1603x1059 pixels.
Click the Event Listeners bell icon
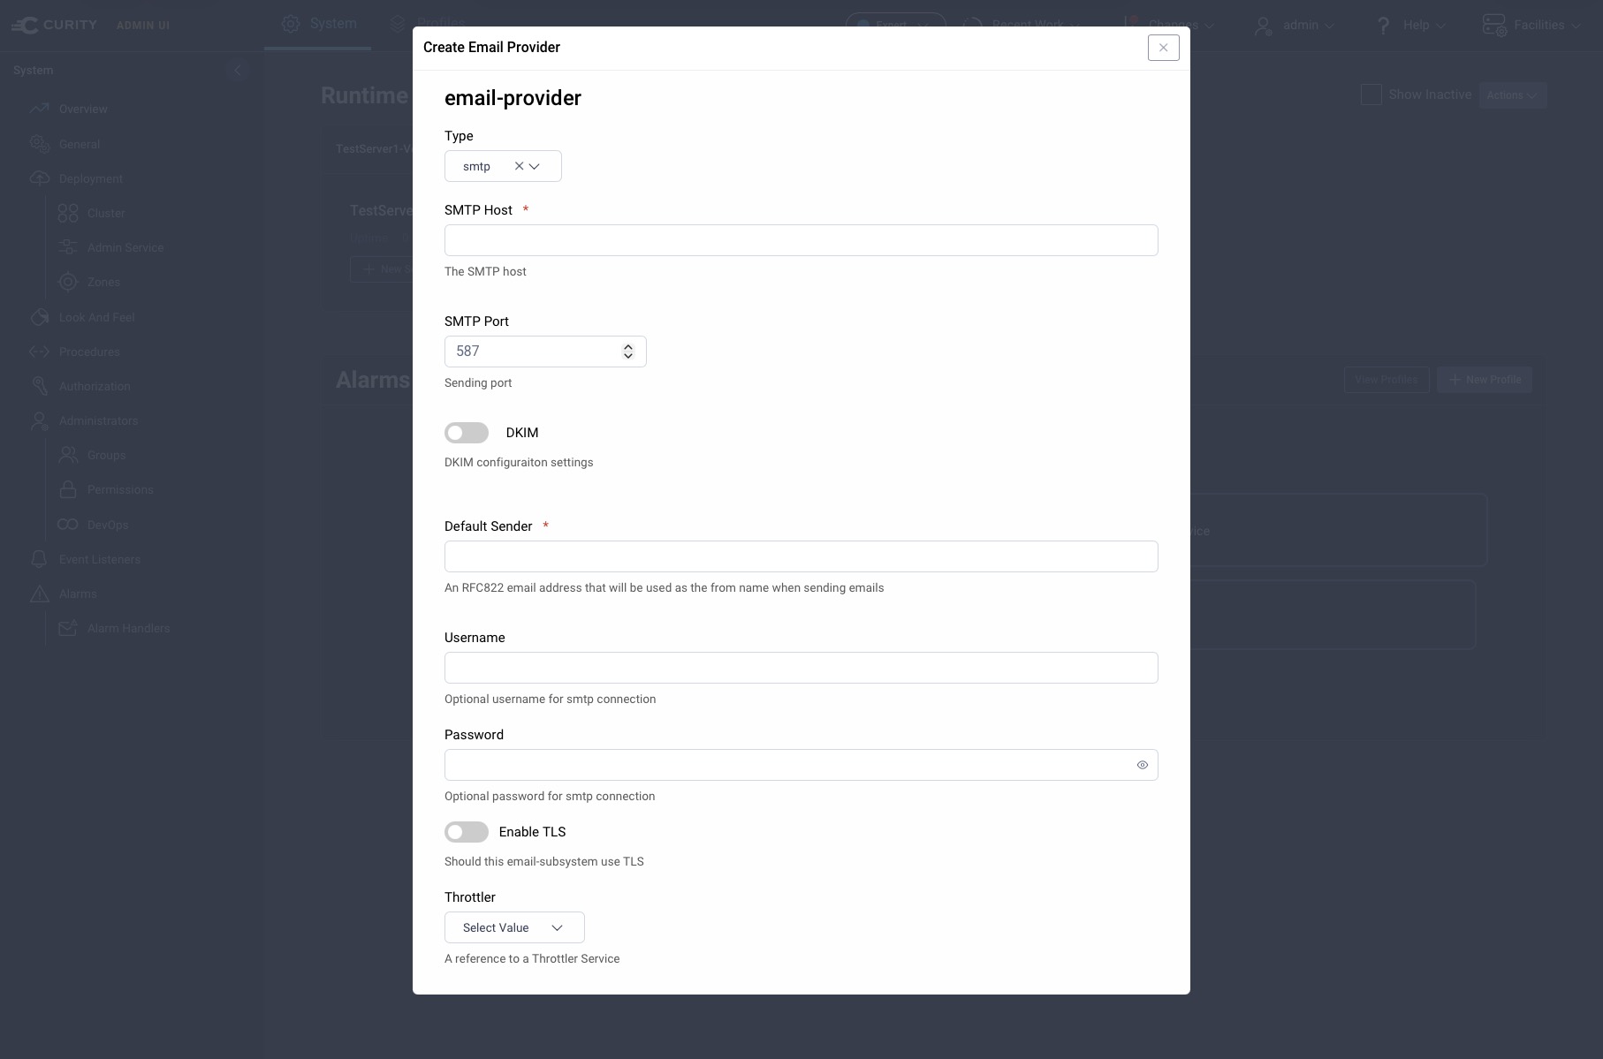coord(40,558)
